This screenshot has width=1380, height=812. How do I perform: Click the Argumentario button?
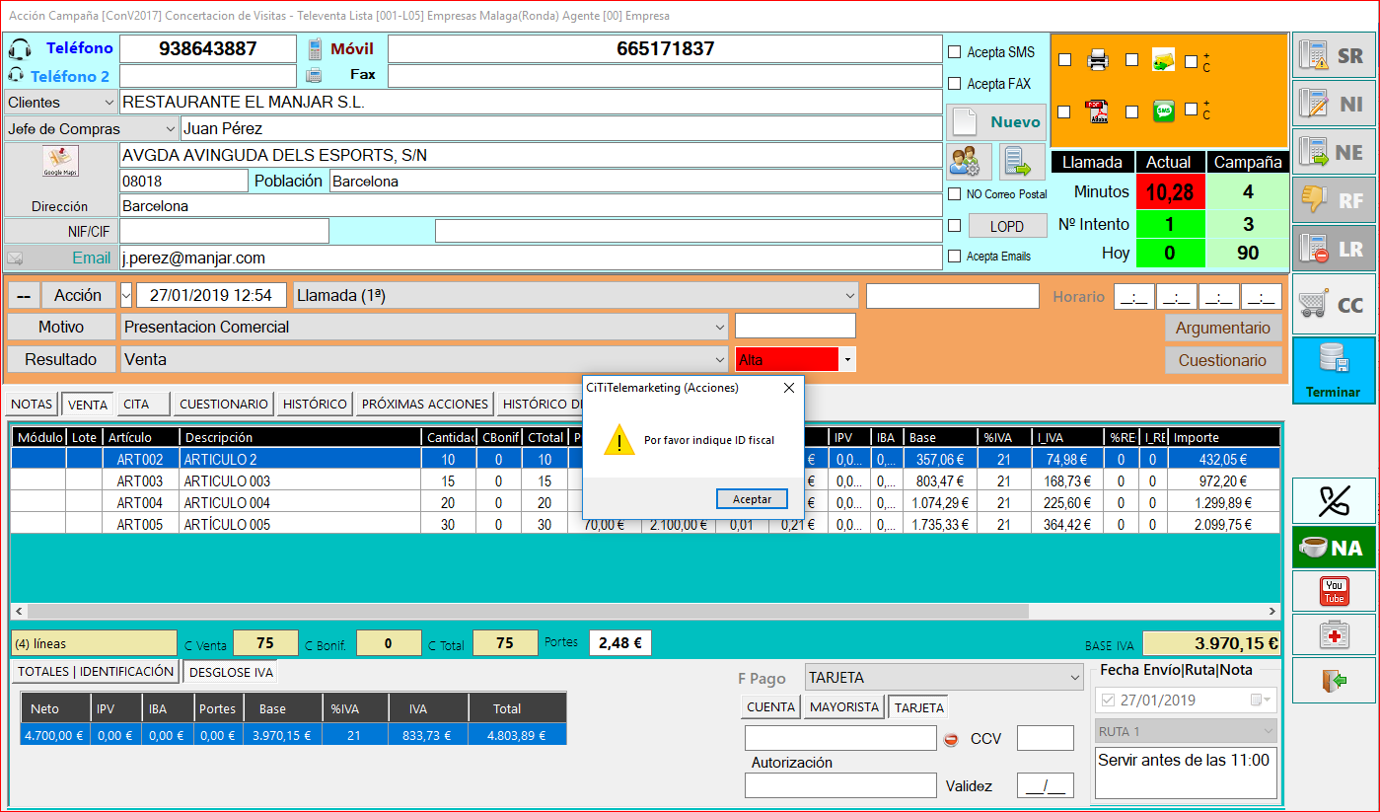(1223, 327)
